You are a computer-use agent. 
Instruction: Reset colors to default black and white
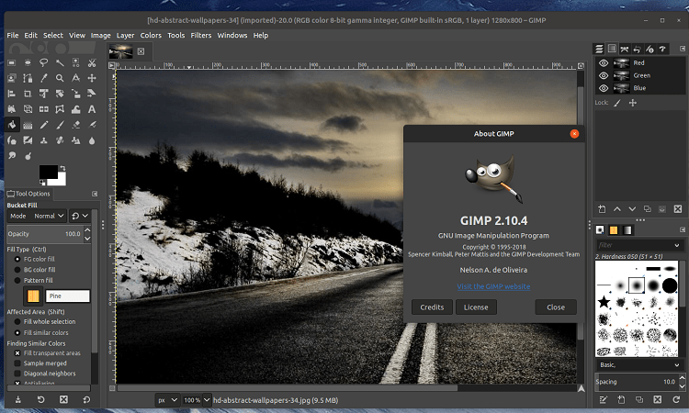(42, 182)
